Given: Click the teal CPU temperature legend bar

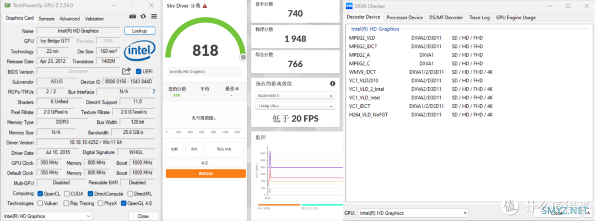Looking at the screenshot, I should [x=322, y=204].
